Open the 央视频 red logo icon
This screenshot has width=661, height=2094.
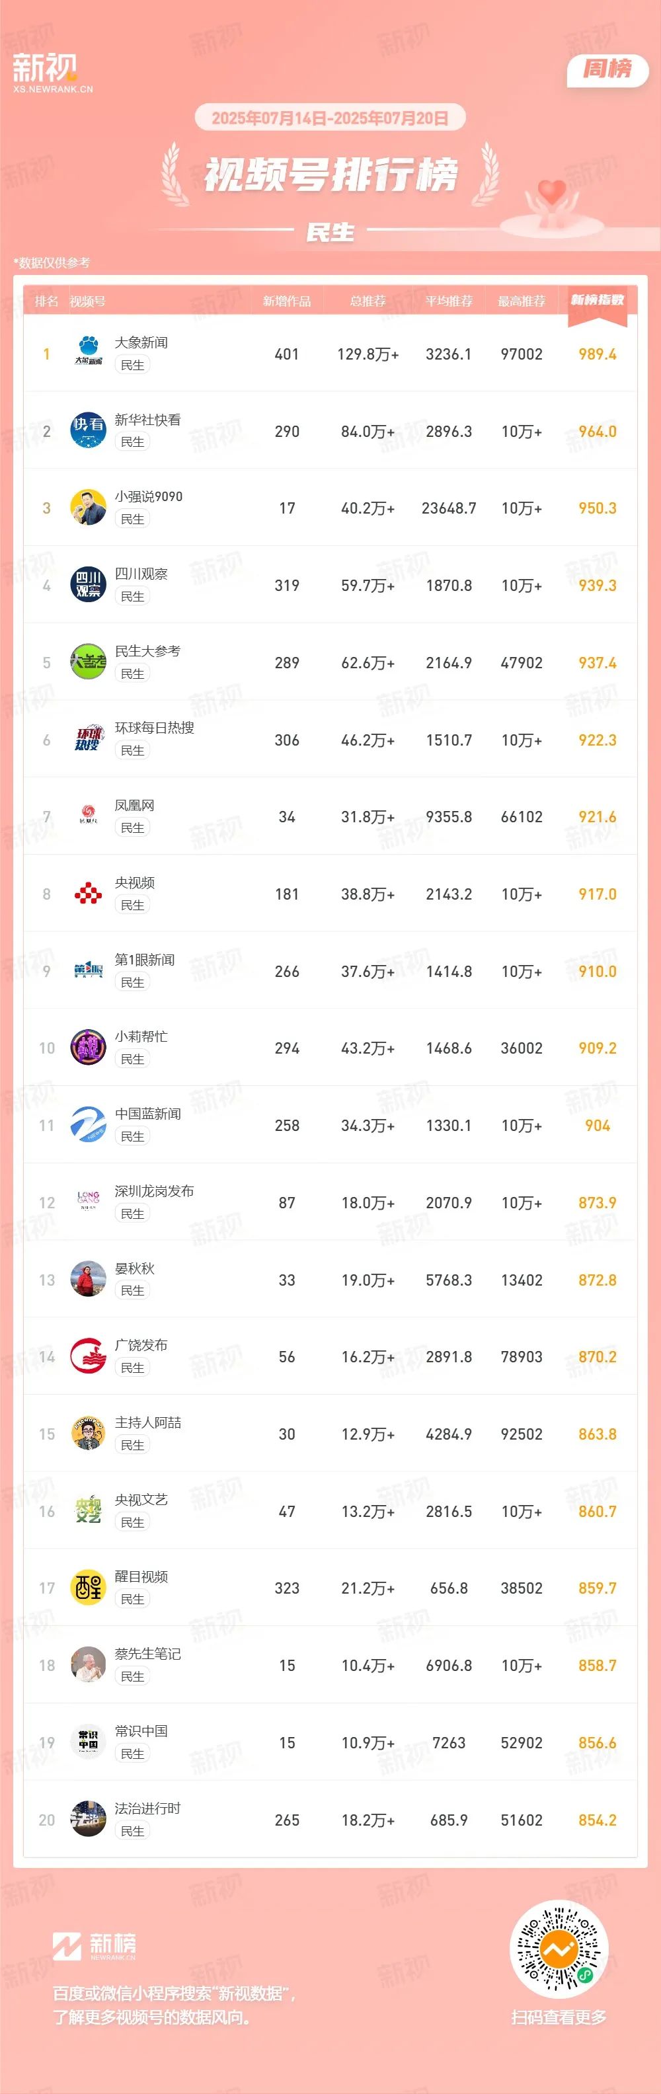(x=89, y=894)
